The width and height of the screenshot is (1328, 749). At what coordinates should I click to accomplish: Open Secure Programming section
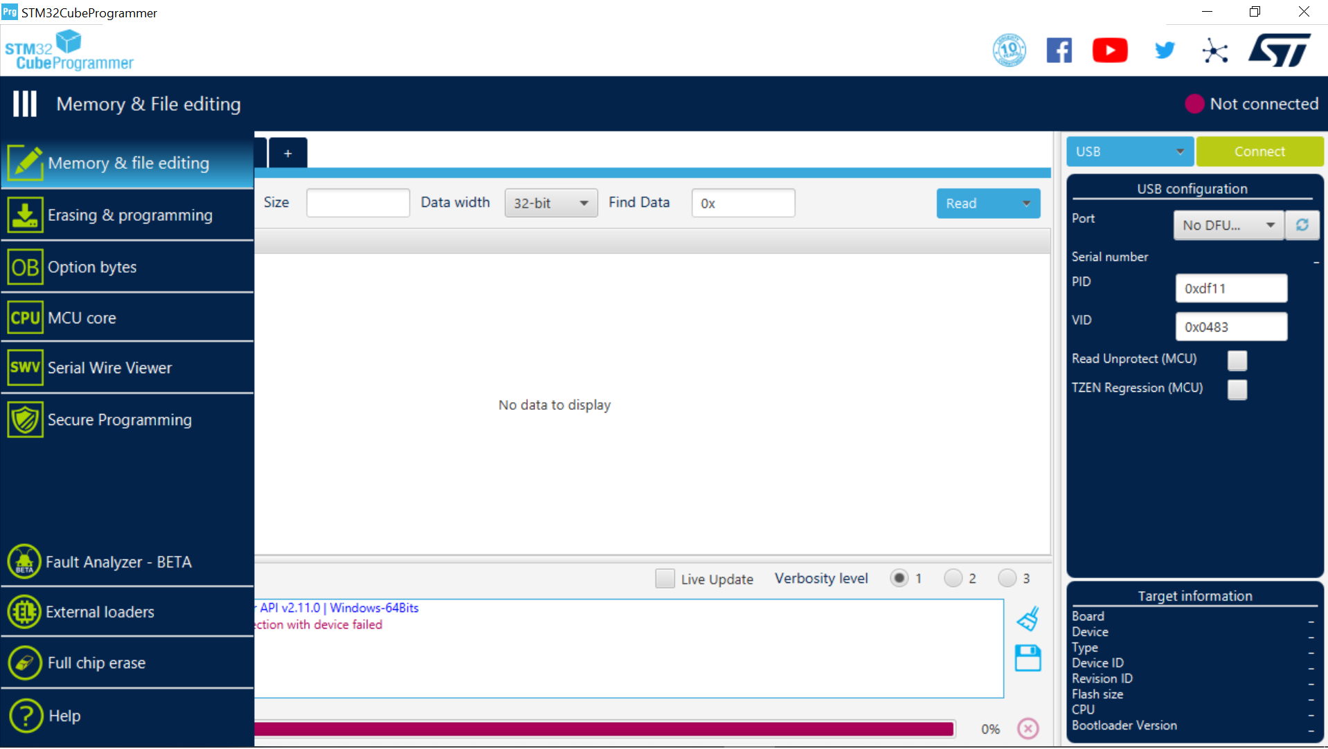127,419
